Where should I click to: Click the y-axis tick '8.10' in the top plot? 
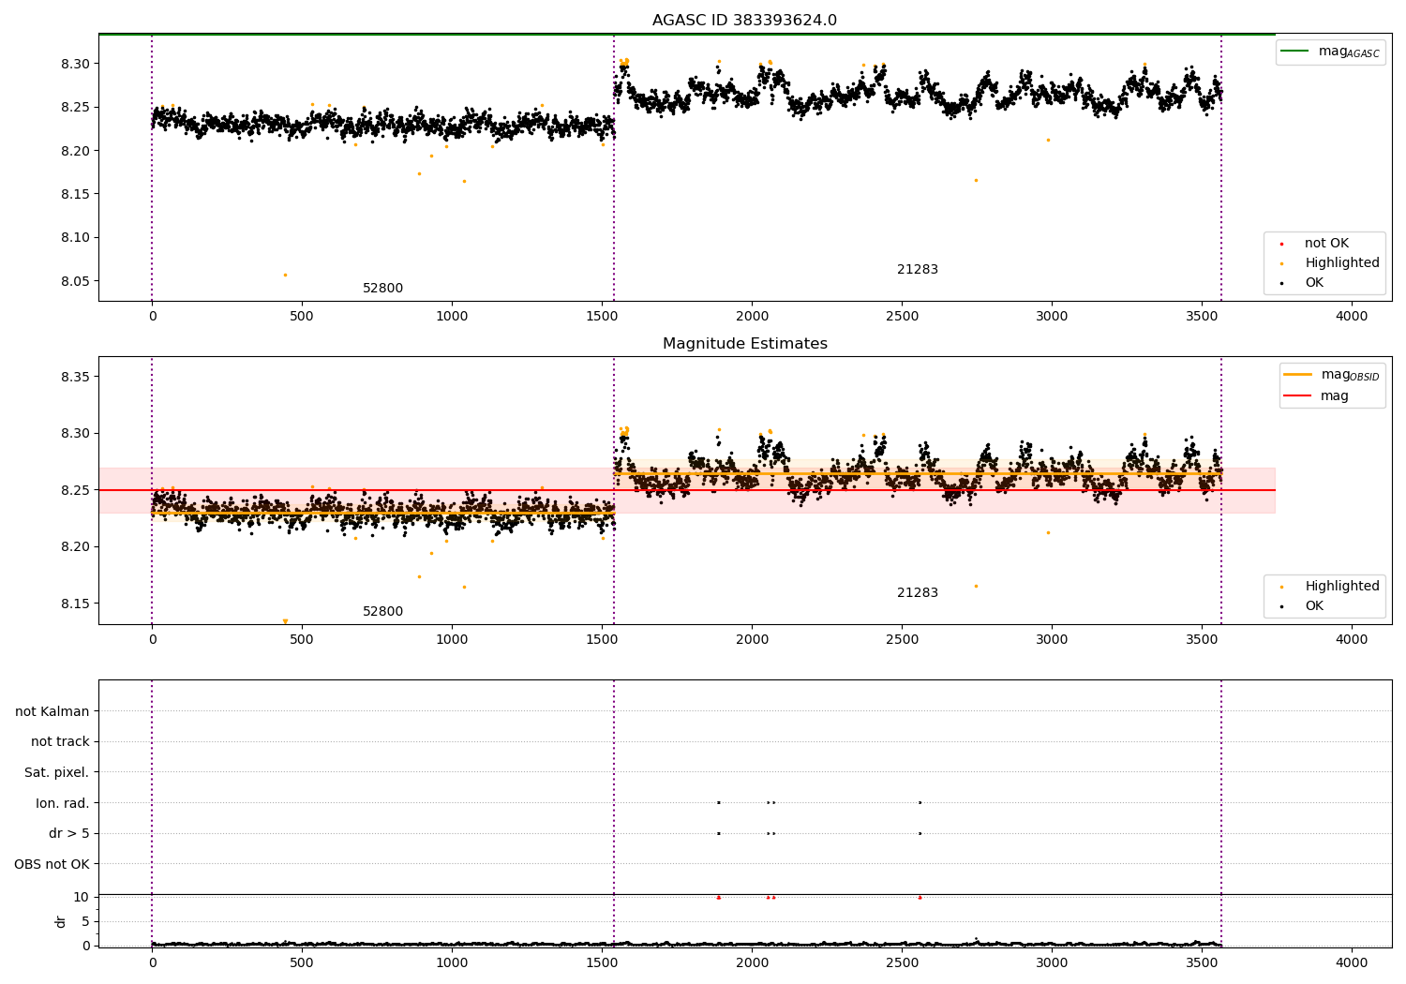coord(75,238)
